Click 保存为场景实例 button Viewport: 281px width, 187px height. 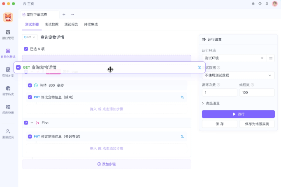click(257, 124)
